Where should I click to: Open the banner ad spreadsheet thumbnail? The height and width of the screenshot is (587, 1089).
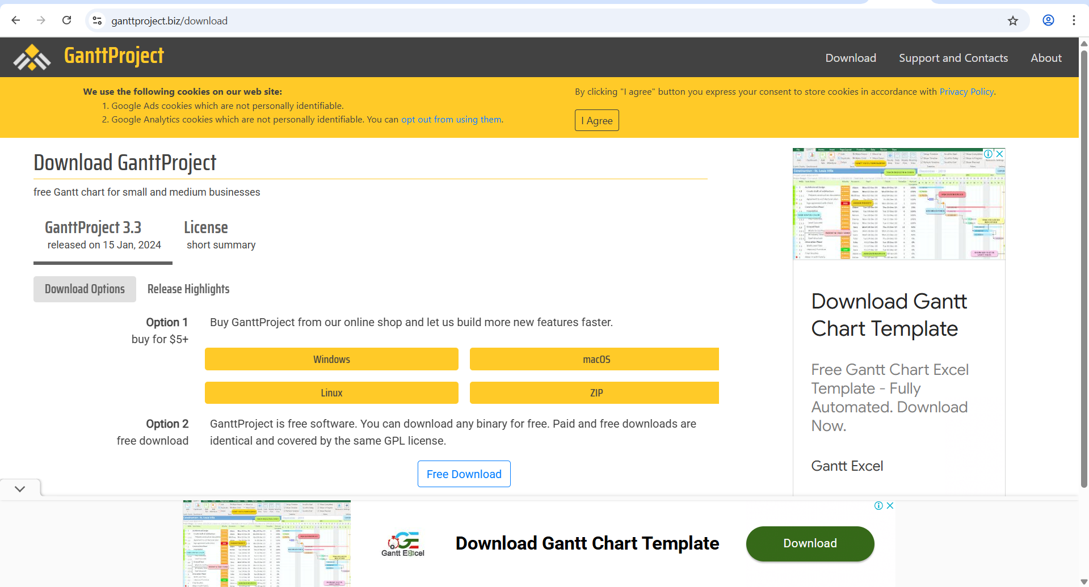pyautogui.click(x=267, y=543)
